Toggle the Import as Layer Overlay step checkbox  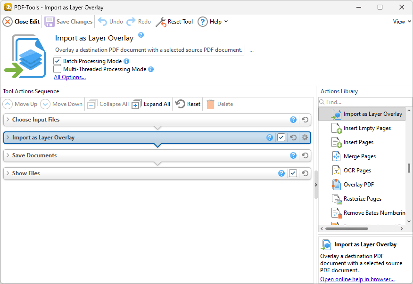click(x=281, y=138)
